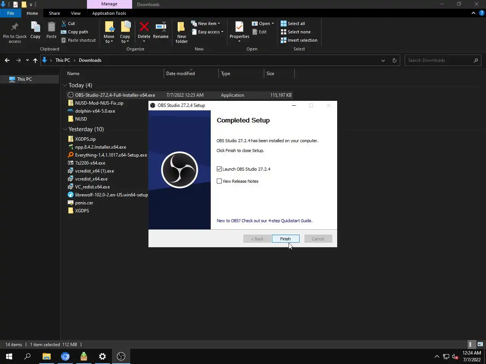The height and width of the screenshot is (364, 486).
Task: Show hidden tray icons chevron
Action: point(437,356)
